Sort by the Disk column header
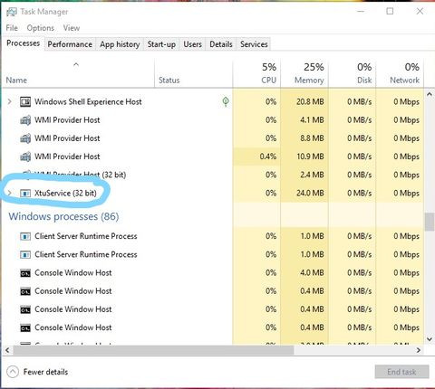This screenshot has width=435, height=389. [353, 73]
